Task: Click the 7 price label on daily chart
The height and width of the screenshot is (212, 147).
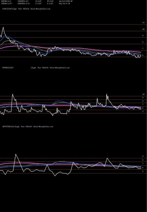Action: click(143, 49)
